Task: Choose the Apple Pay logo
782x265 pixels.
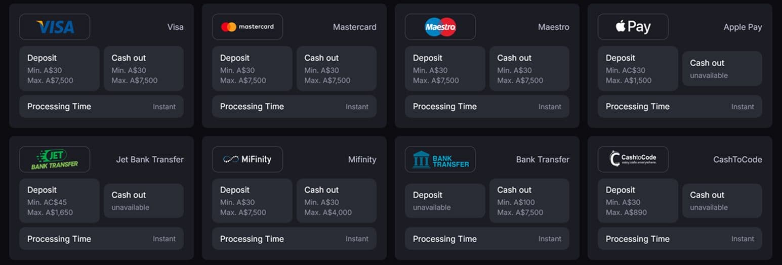Action: click(633, 27)
